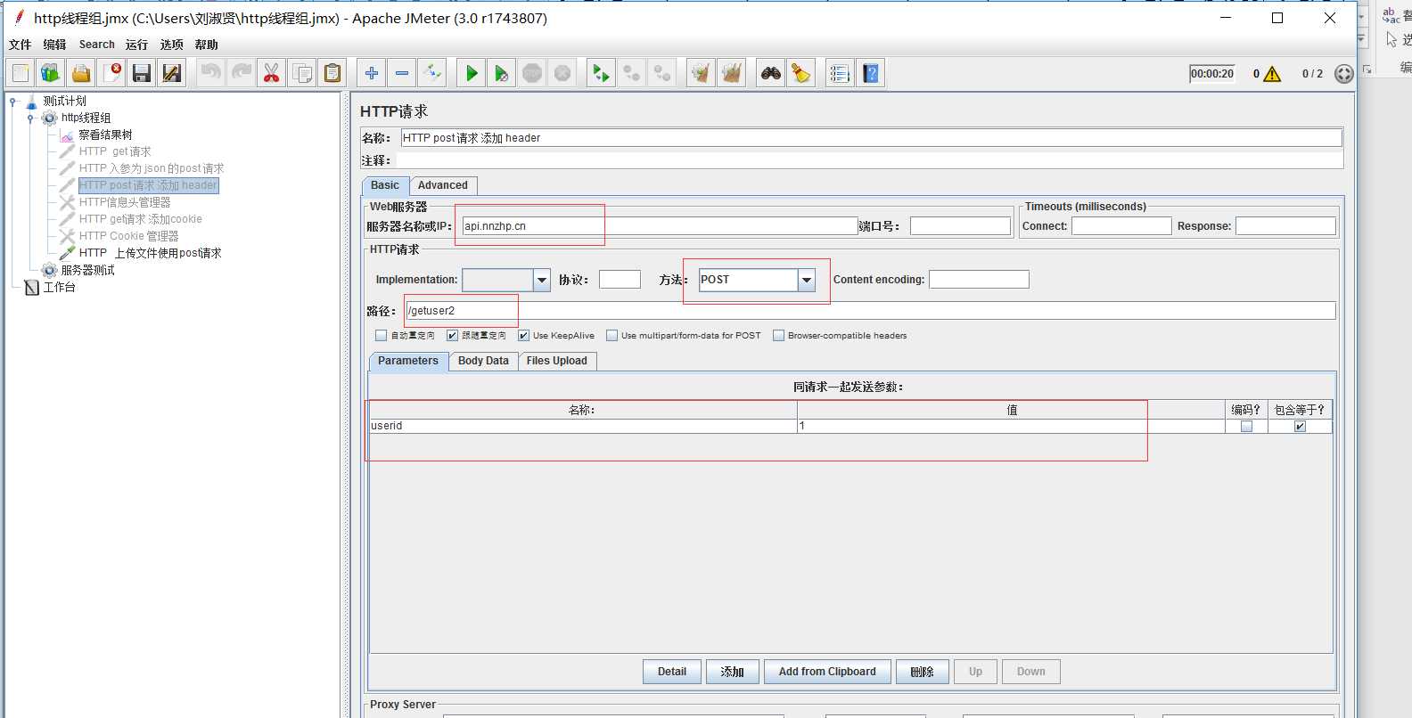Viewport: 1412px width, 718px height.
Task: Click the Clear results icon
Action: click(x=702, y=73)
